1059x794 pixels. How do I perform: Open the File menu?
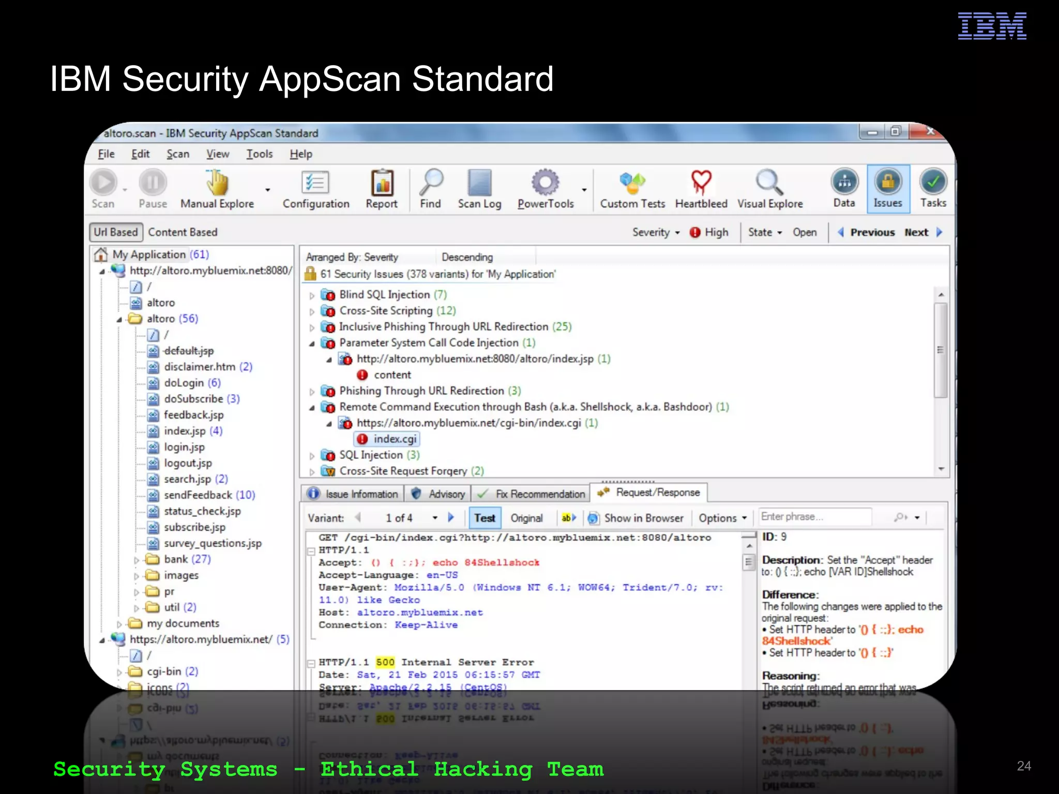[x=107, y=154]
